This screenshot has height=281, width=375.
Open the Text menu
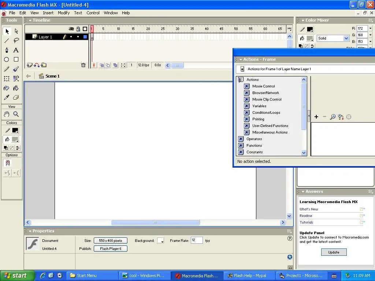(78, 13)
